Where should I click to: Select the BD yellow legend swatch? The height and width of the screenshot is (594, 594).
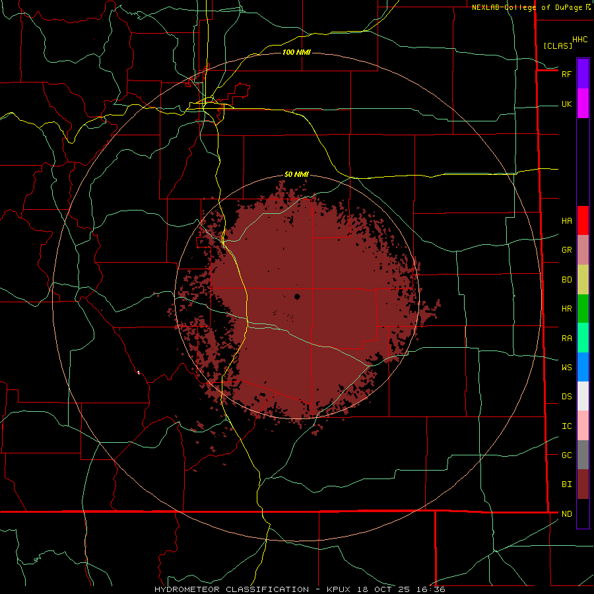coord(583,280)
